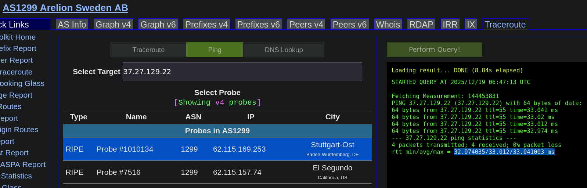This screenshot has height=188, width=587.
Task: Select the IRR tab
Action: [450, 25]
